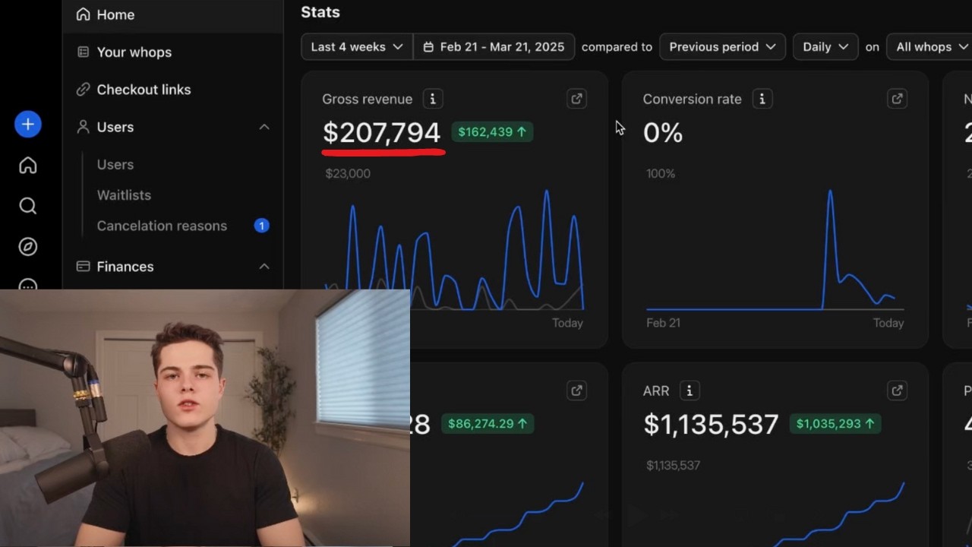This screenshot has width=972, height=547.
Task: Click the Home house icon in sidebar
Action: pos(83,14)
